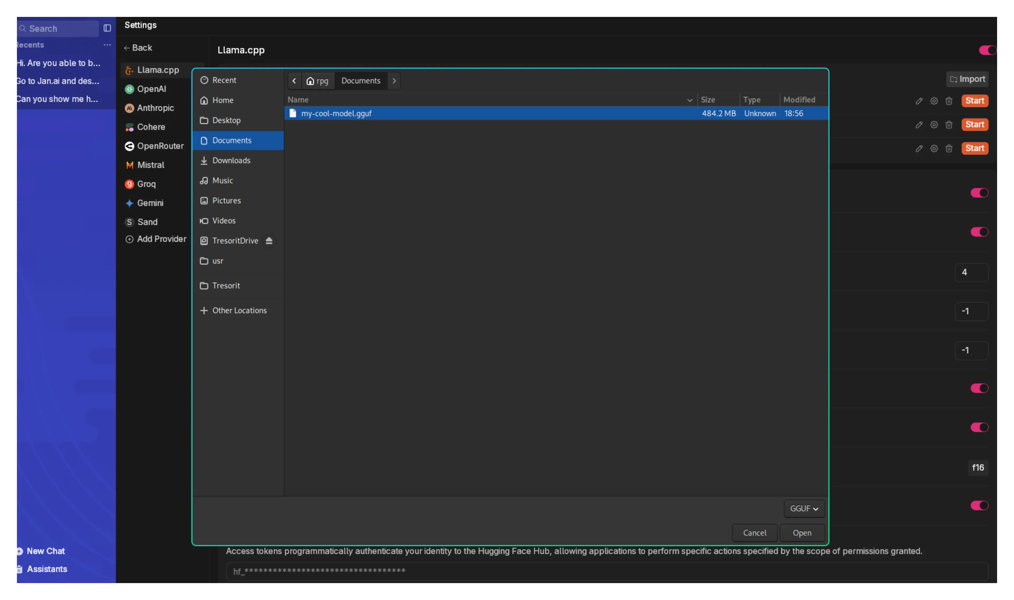The width and height of the screenshot is (1014, 600).
Task: Select the OpenAI provider icon
Action: point(129,89)
